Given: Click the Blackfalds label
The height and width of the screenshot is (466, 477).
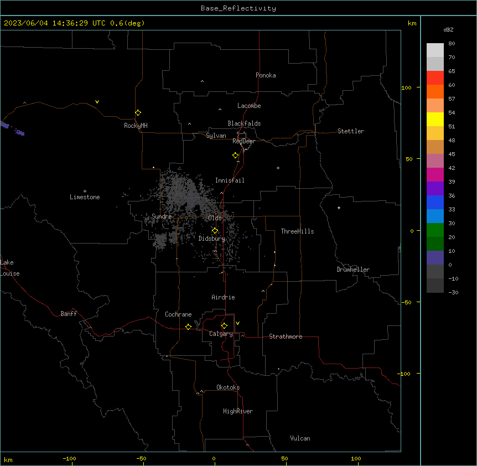Looking at the screenshot, I should tap(244, 123).
